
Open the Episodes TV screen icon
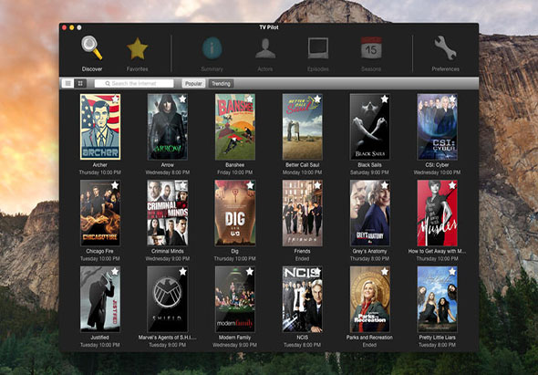318,48
